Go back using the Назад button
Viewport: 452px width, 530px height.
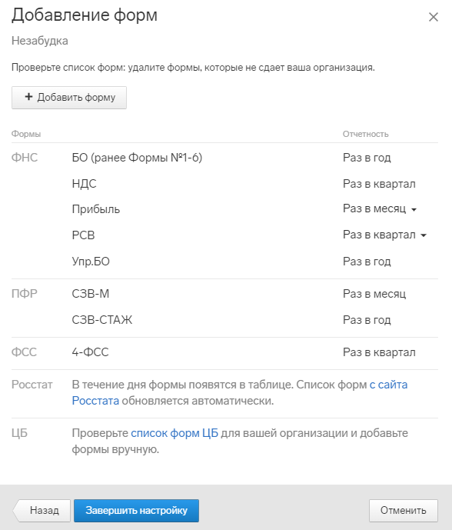[x=42, y=511]
